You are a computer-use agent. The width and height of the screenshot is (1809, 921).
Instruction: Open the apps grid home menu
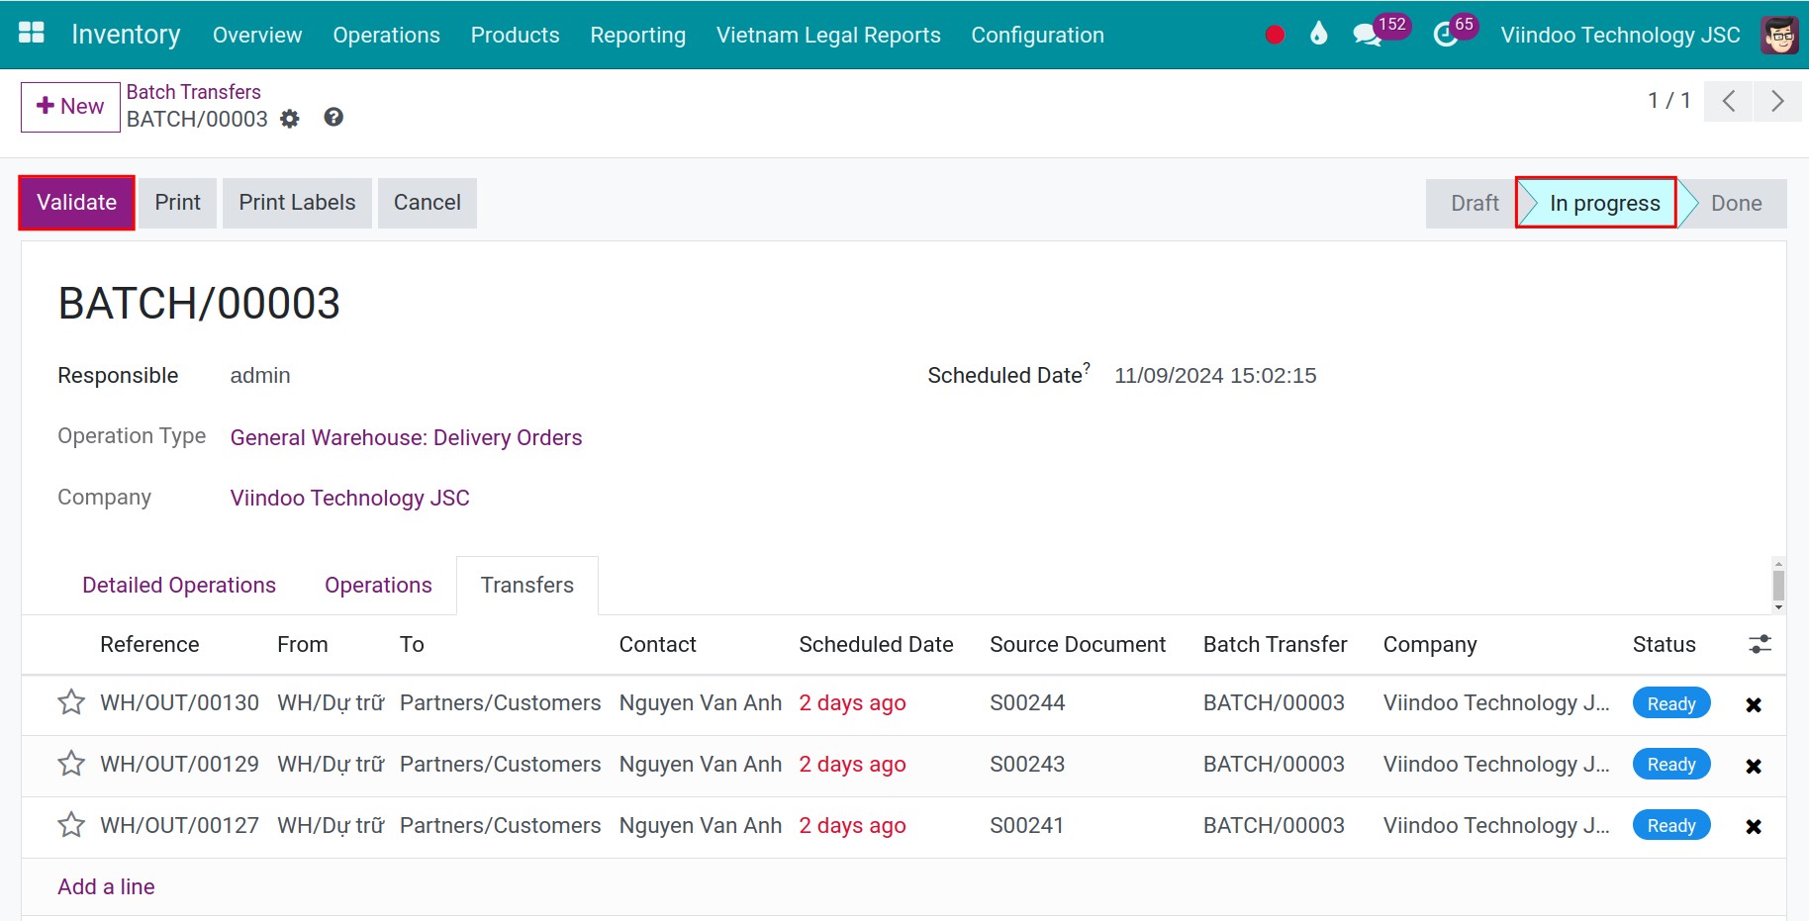coord(32,34)
